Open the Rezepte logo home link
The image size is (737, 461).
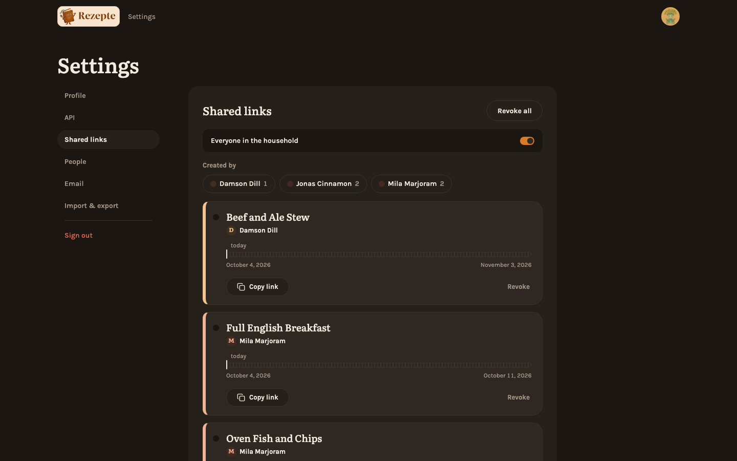click(x=89, y=16)
